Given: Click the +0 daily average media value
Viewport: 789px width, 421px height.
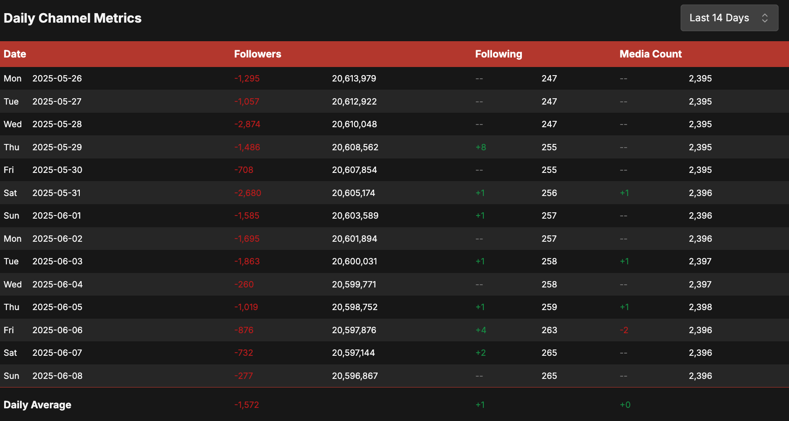Looking at the screenshot, I should pos(625,405).
